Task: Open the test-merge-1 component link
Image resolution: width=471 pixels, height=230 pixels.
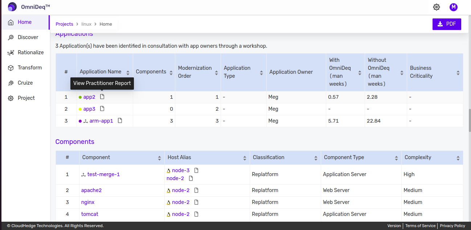Action: [x=103, y=174]
